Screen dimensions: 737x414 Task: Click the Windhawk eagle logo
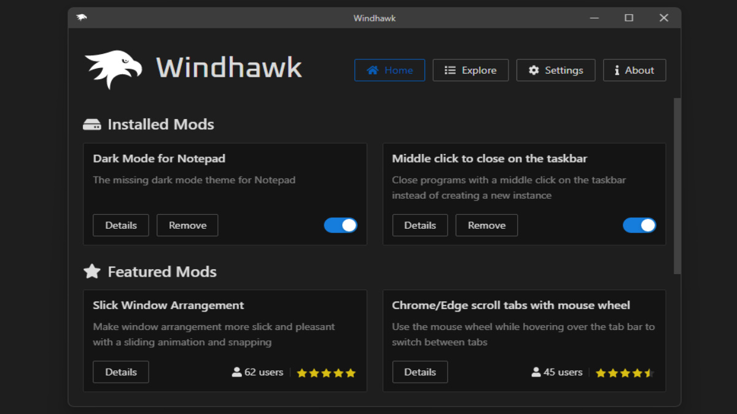click(x=114, y=69)
